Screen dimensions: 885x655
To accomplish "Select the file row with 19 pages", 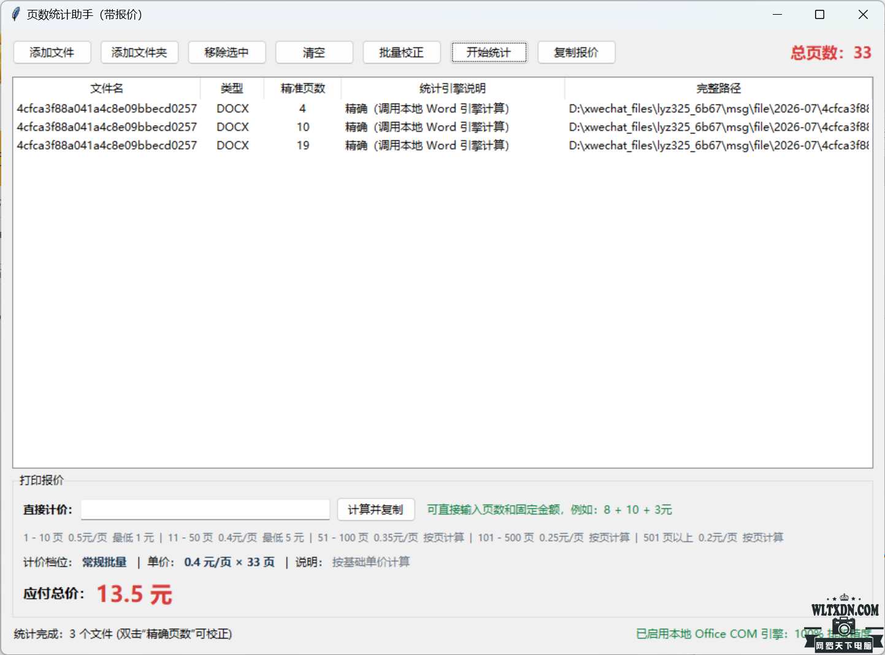I will pos(442,145).
